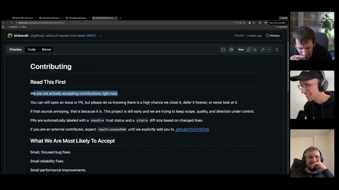339x190 pixels.
Task: Open the All Bookmarks folder
Action: 281,27
